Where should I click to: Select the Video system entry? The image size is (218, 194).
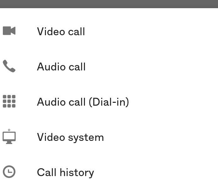click(x=70, y=137)
